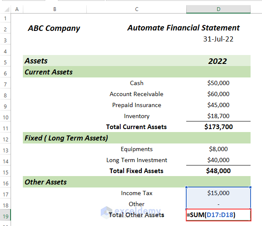Click the Current Assets section header
Image resolution: width=262 pixels, height=226 pixels.
point(49,72)
